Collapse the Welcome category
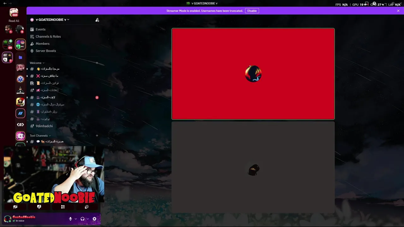 tap(37, 63)
